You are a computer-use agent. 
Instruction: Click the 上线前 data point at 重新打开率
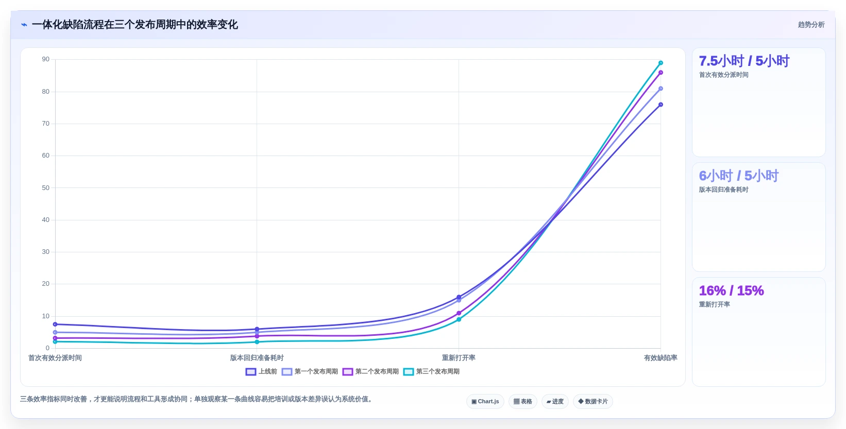[459, 297]
